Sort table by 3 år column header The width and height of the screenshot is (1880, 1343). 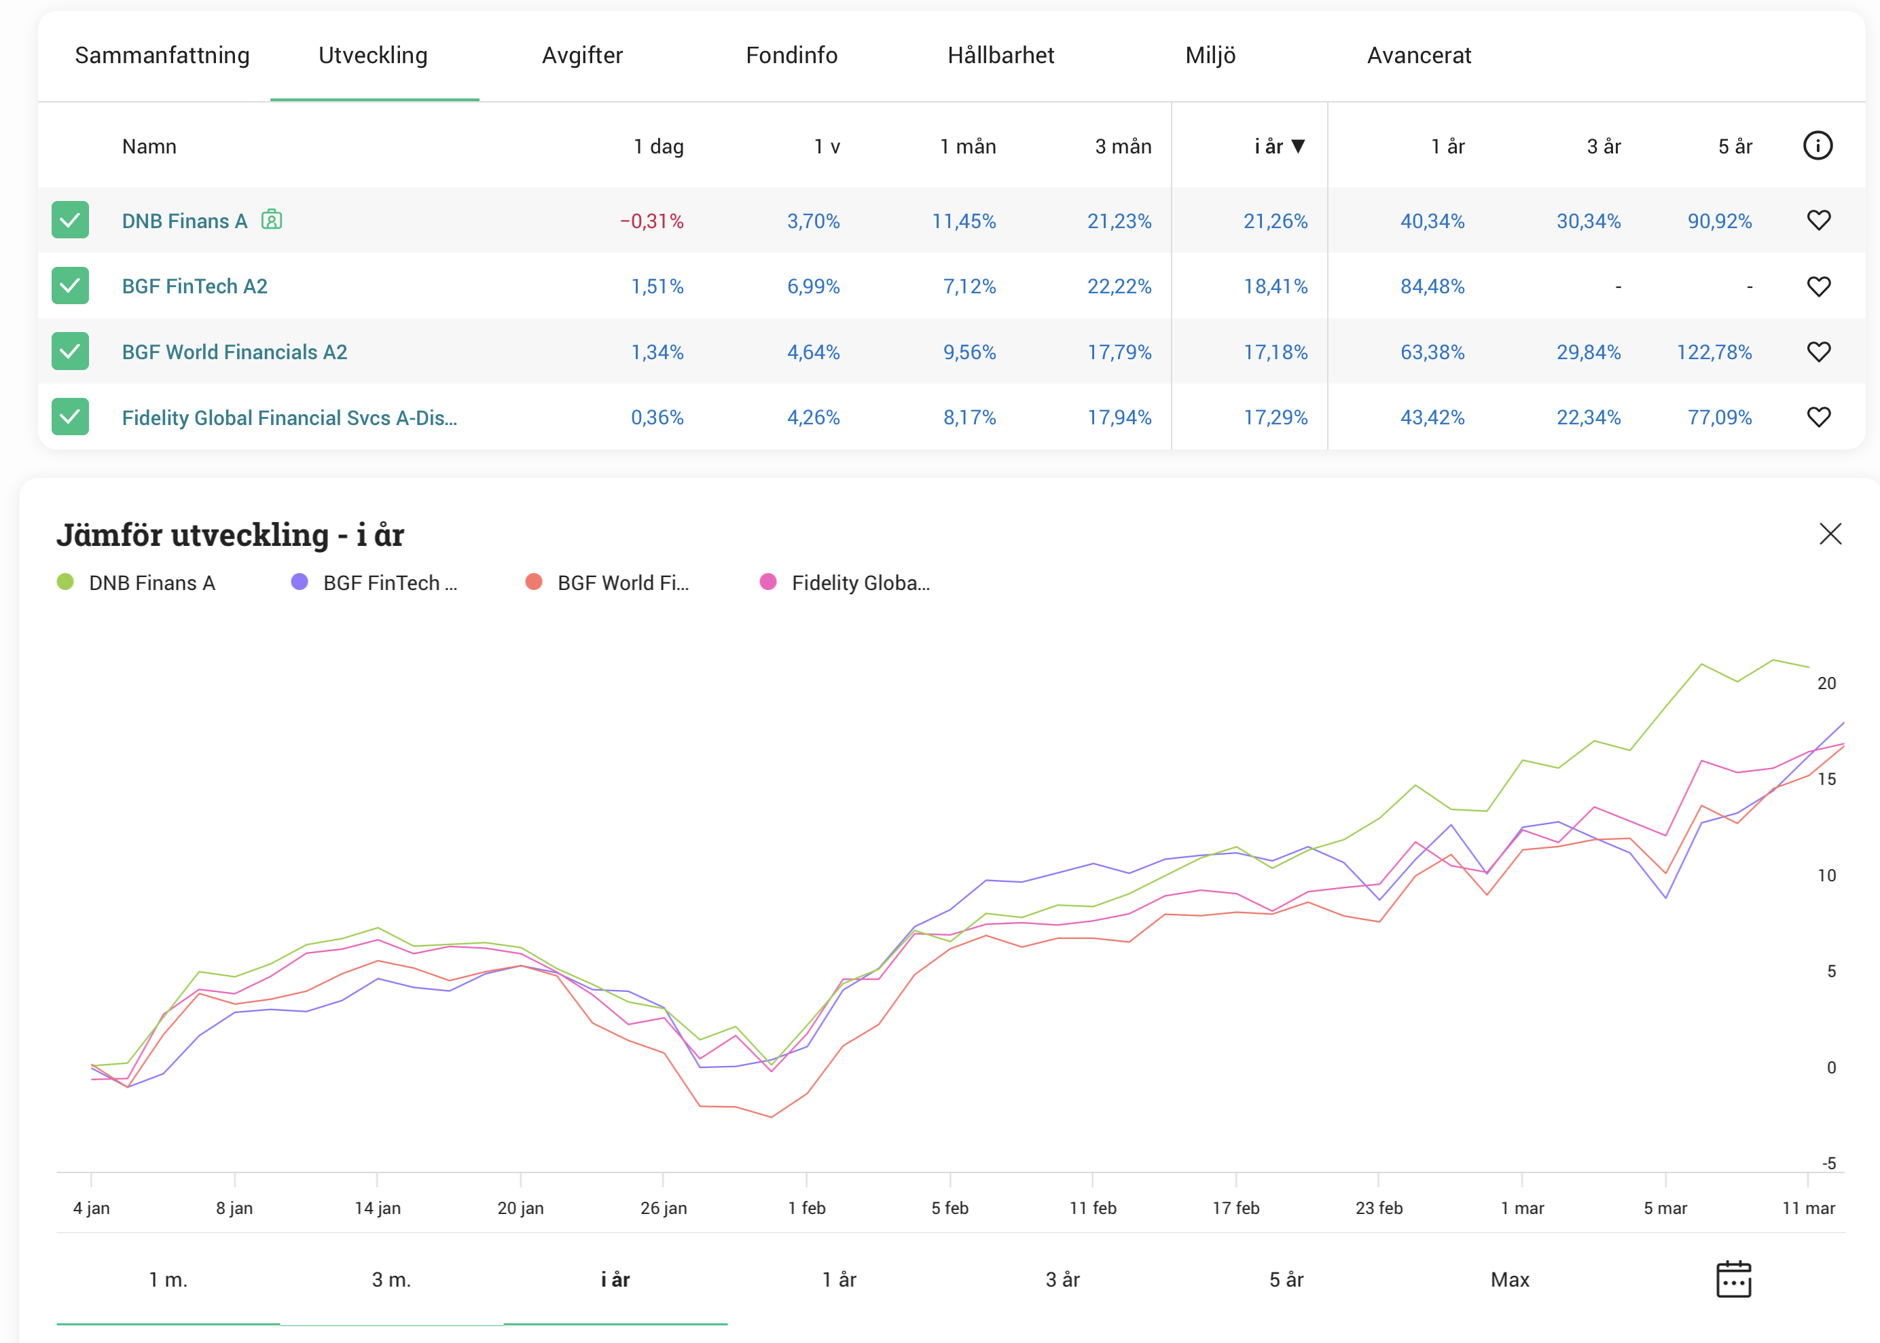[1604, 147]
